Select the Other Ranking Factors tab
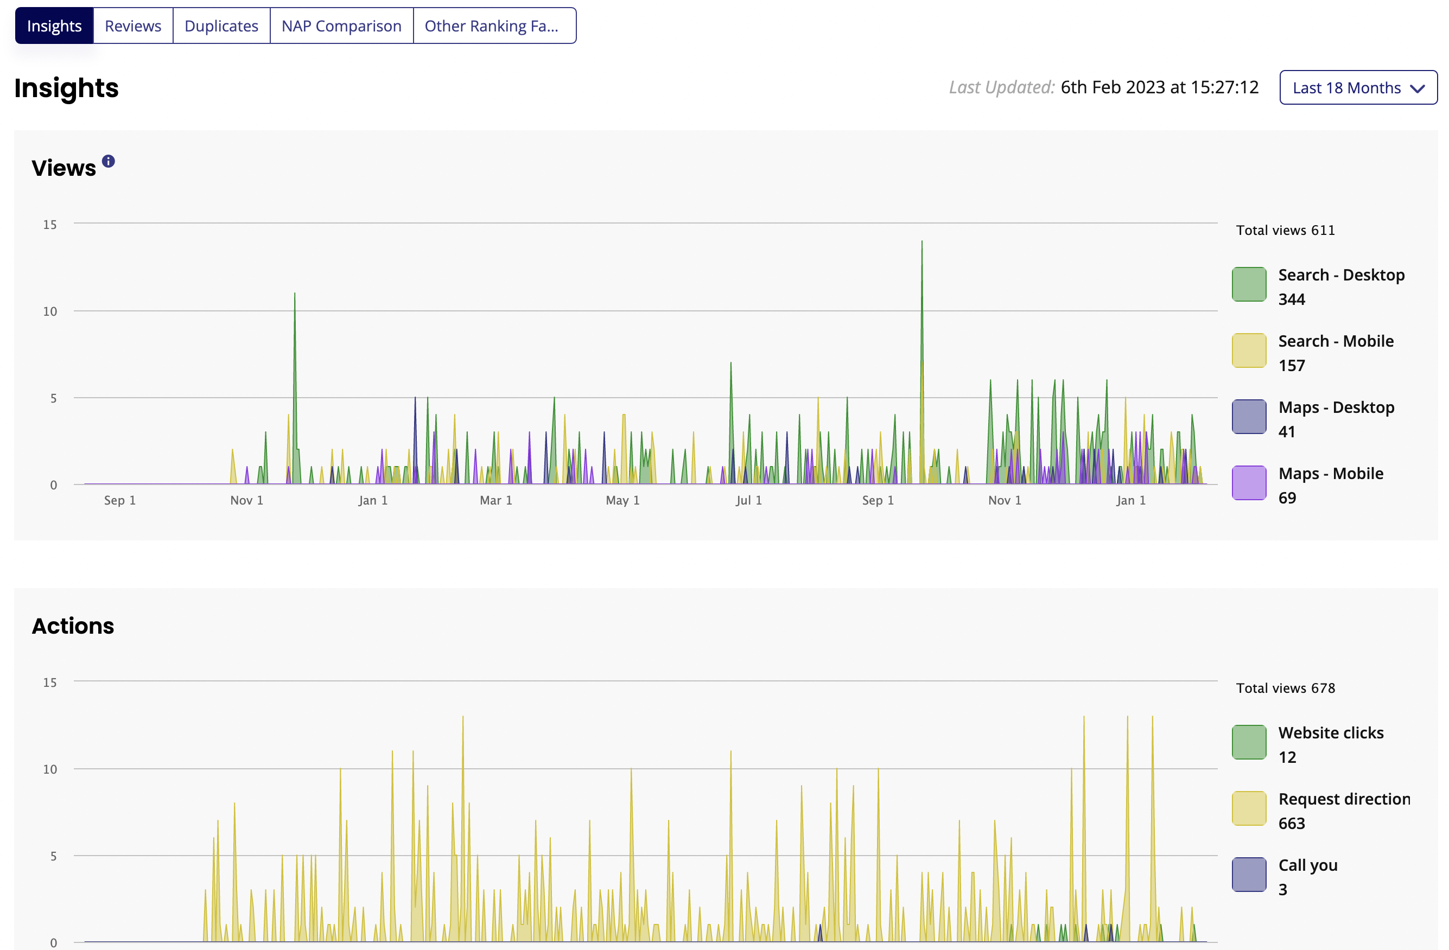 point(492,26)
